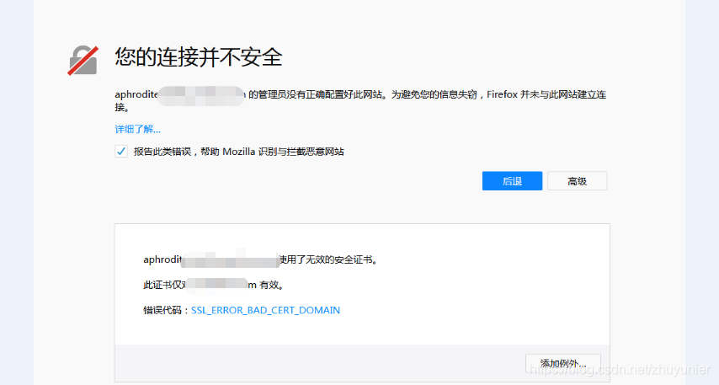
Task: Click the crossed-out padlock insecure connection icon
Action: tap(83, 60)
